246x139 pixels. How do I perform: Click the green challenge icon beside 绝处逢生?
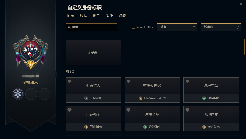pyautogui.click(x=145, y=127)
